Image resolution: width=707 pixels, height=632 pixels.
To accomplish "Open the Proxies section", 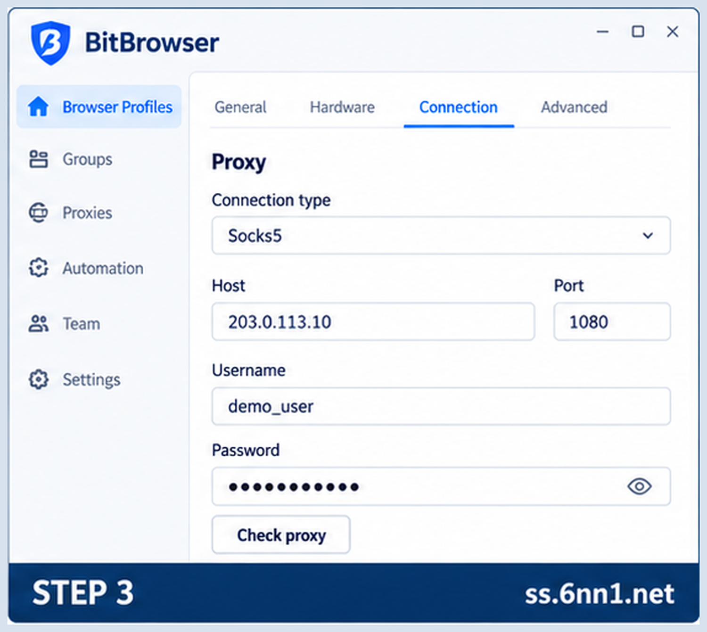I will point(88,213).
